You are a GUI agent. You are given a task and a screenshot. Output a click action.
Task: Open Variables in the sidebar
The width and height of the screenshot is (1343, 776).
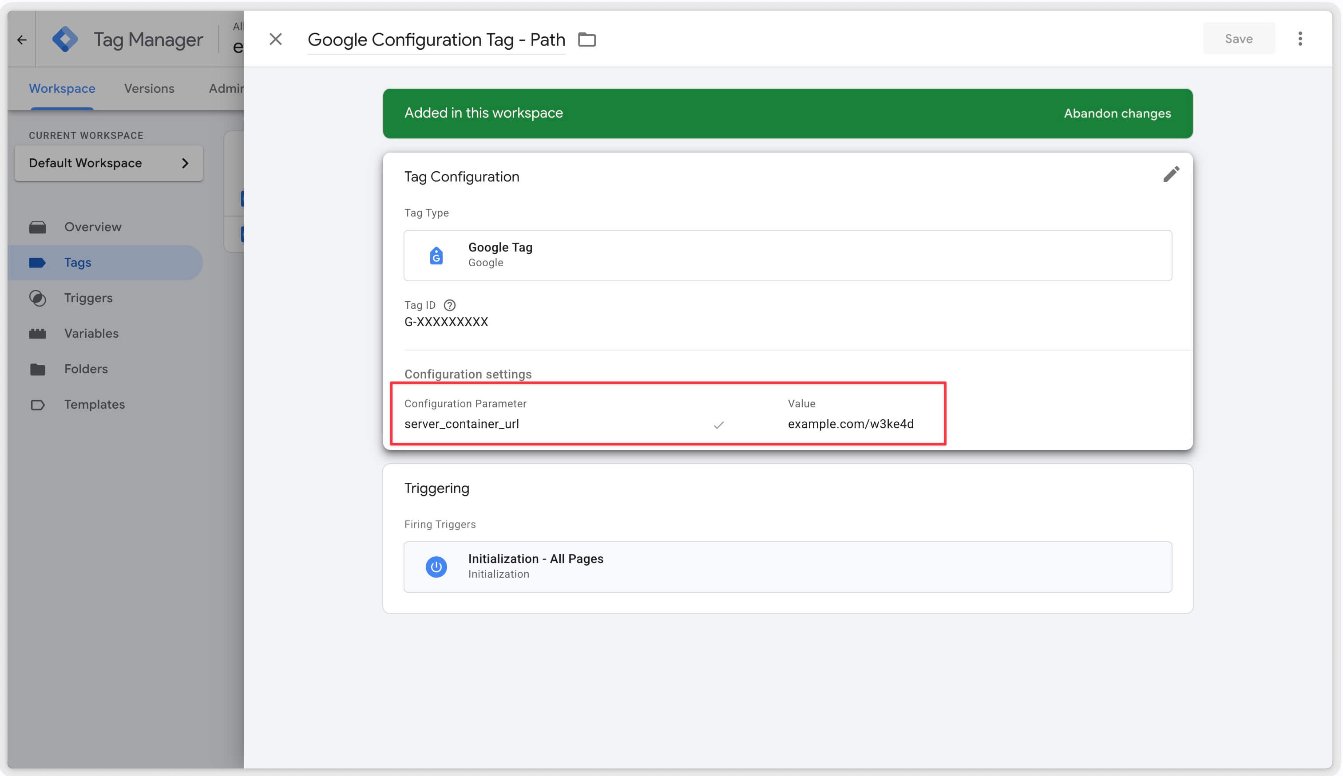pyautogui.click(x=105, y=333)
